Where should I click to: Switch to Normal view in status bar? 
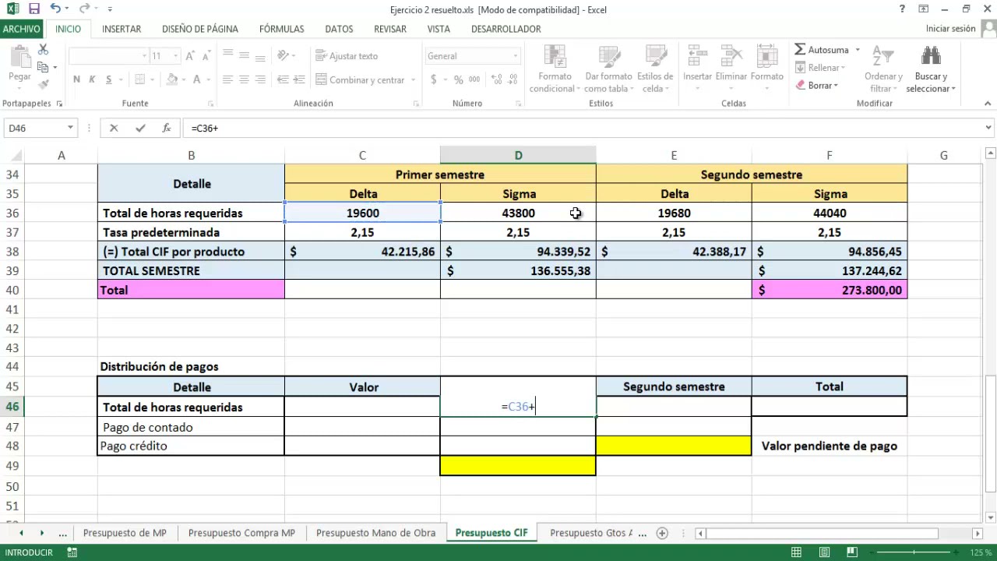pos(796,552)
